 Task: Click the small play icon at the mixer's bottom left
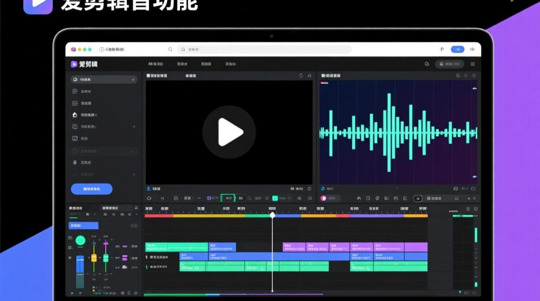(72, 293)
